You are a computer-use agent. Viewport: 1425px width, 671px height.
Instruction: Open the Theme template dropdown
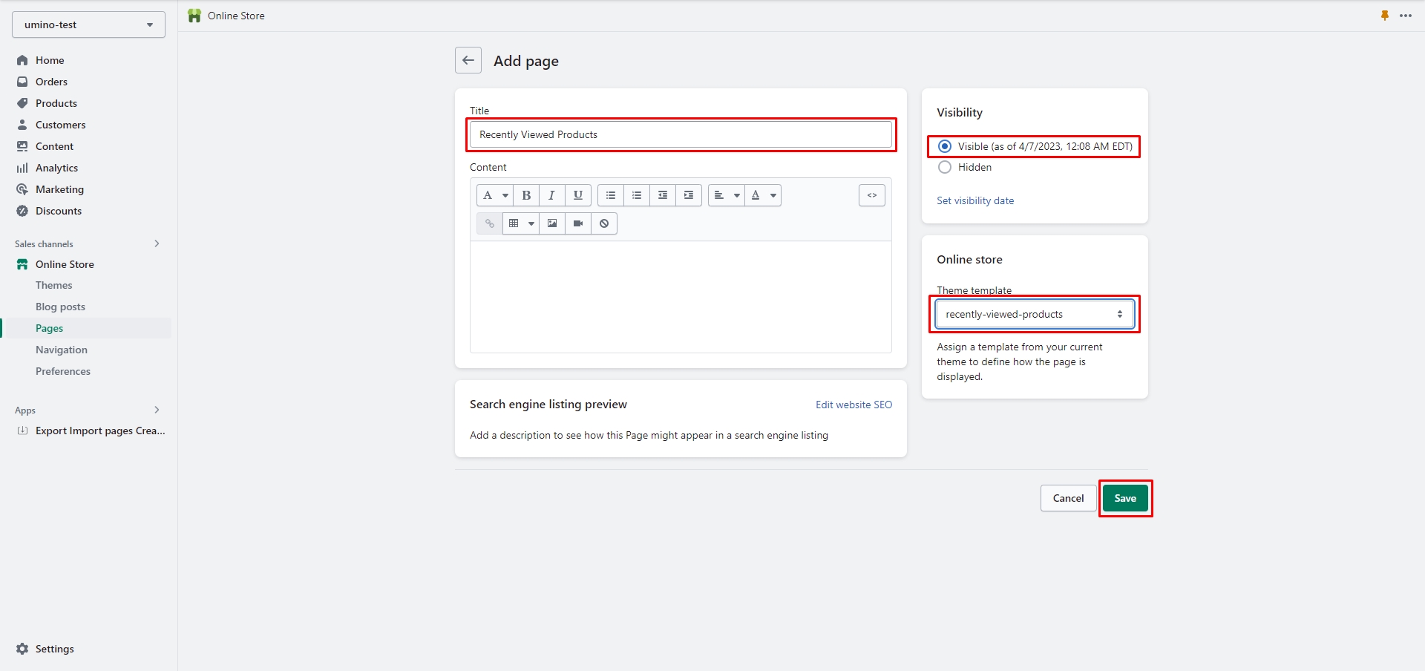1034,315
